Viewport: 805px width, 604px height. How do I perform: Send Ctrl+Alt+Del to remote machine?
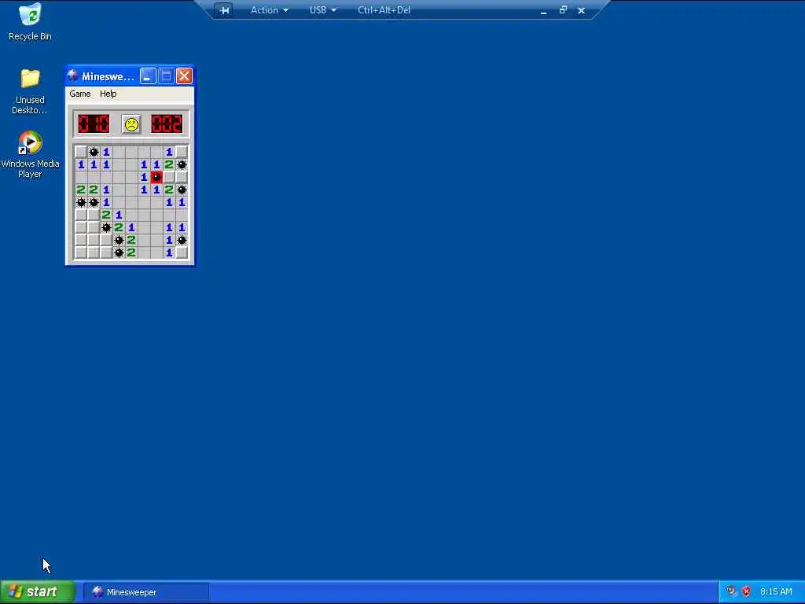[384, 10]
